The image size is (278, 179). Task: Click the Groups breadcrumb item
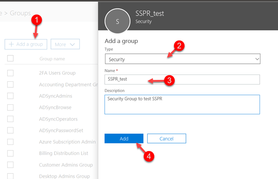20,13
